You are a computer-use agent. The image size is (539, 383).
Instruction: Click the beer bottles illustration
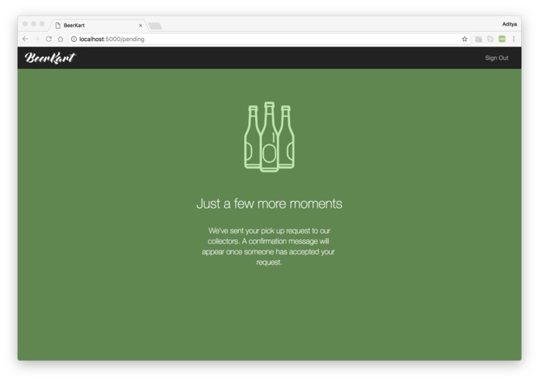pyautogui.click(x=269, y=136)
